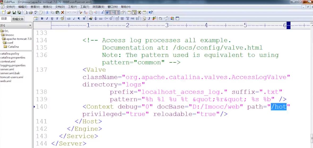Image resolution: width=313 pixels, height=148 pixels.
Task: Select logging.properties in file list
Action: (x=13, y=65)
